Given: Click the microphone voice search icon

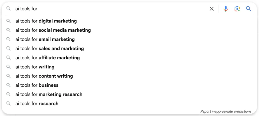Looking at the screenshot, I should 226,9.
